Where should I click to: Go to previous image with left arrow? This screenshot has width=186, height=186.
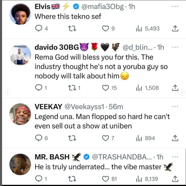(x=8, y=92)
